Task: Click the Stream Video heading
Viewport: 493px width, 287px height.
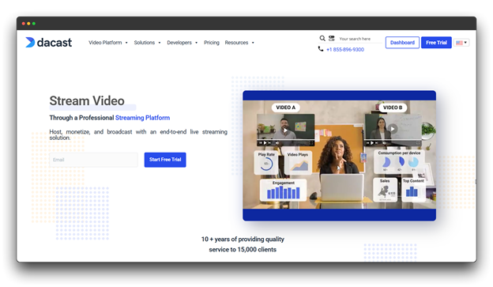Action: click(87, 100)
